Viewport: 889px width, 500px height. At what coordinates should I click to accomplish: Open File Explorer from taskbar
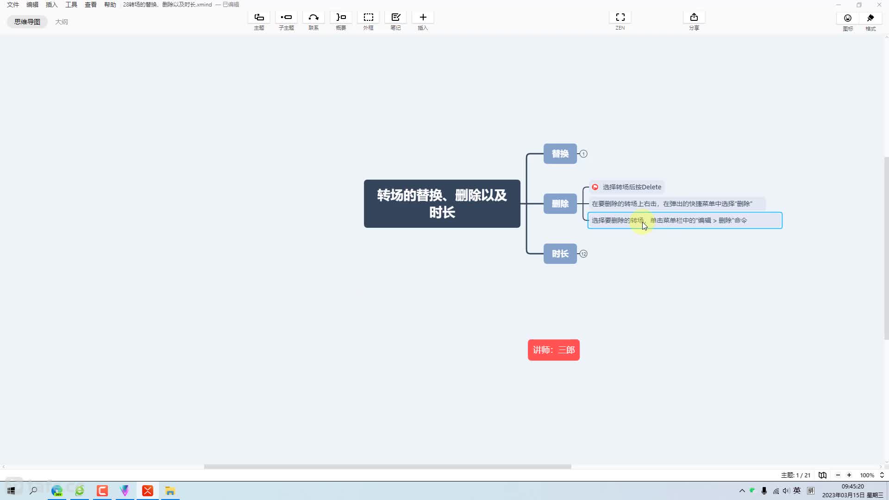pos(170,491)
